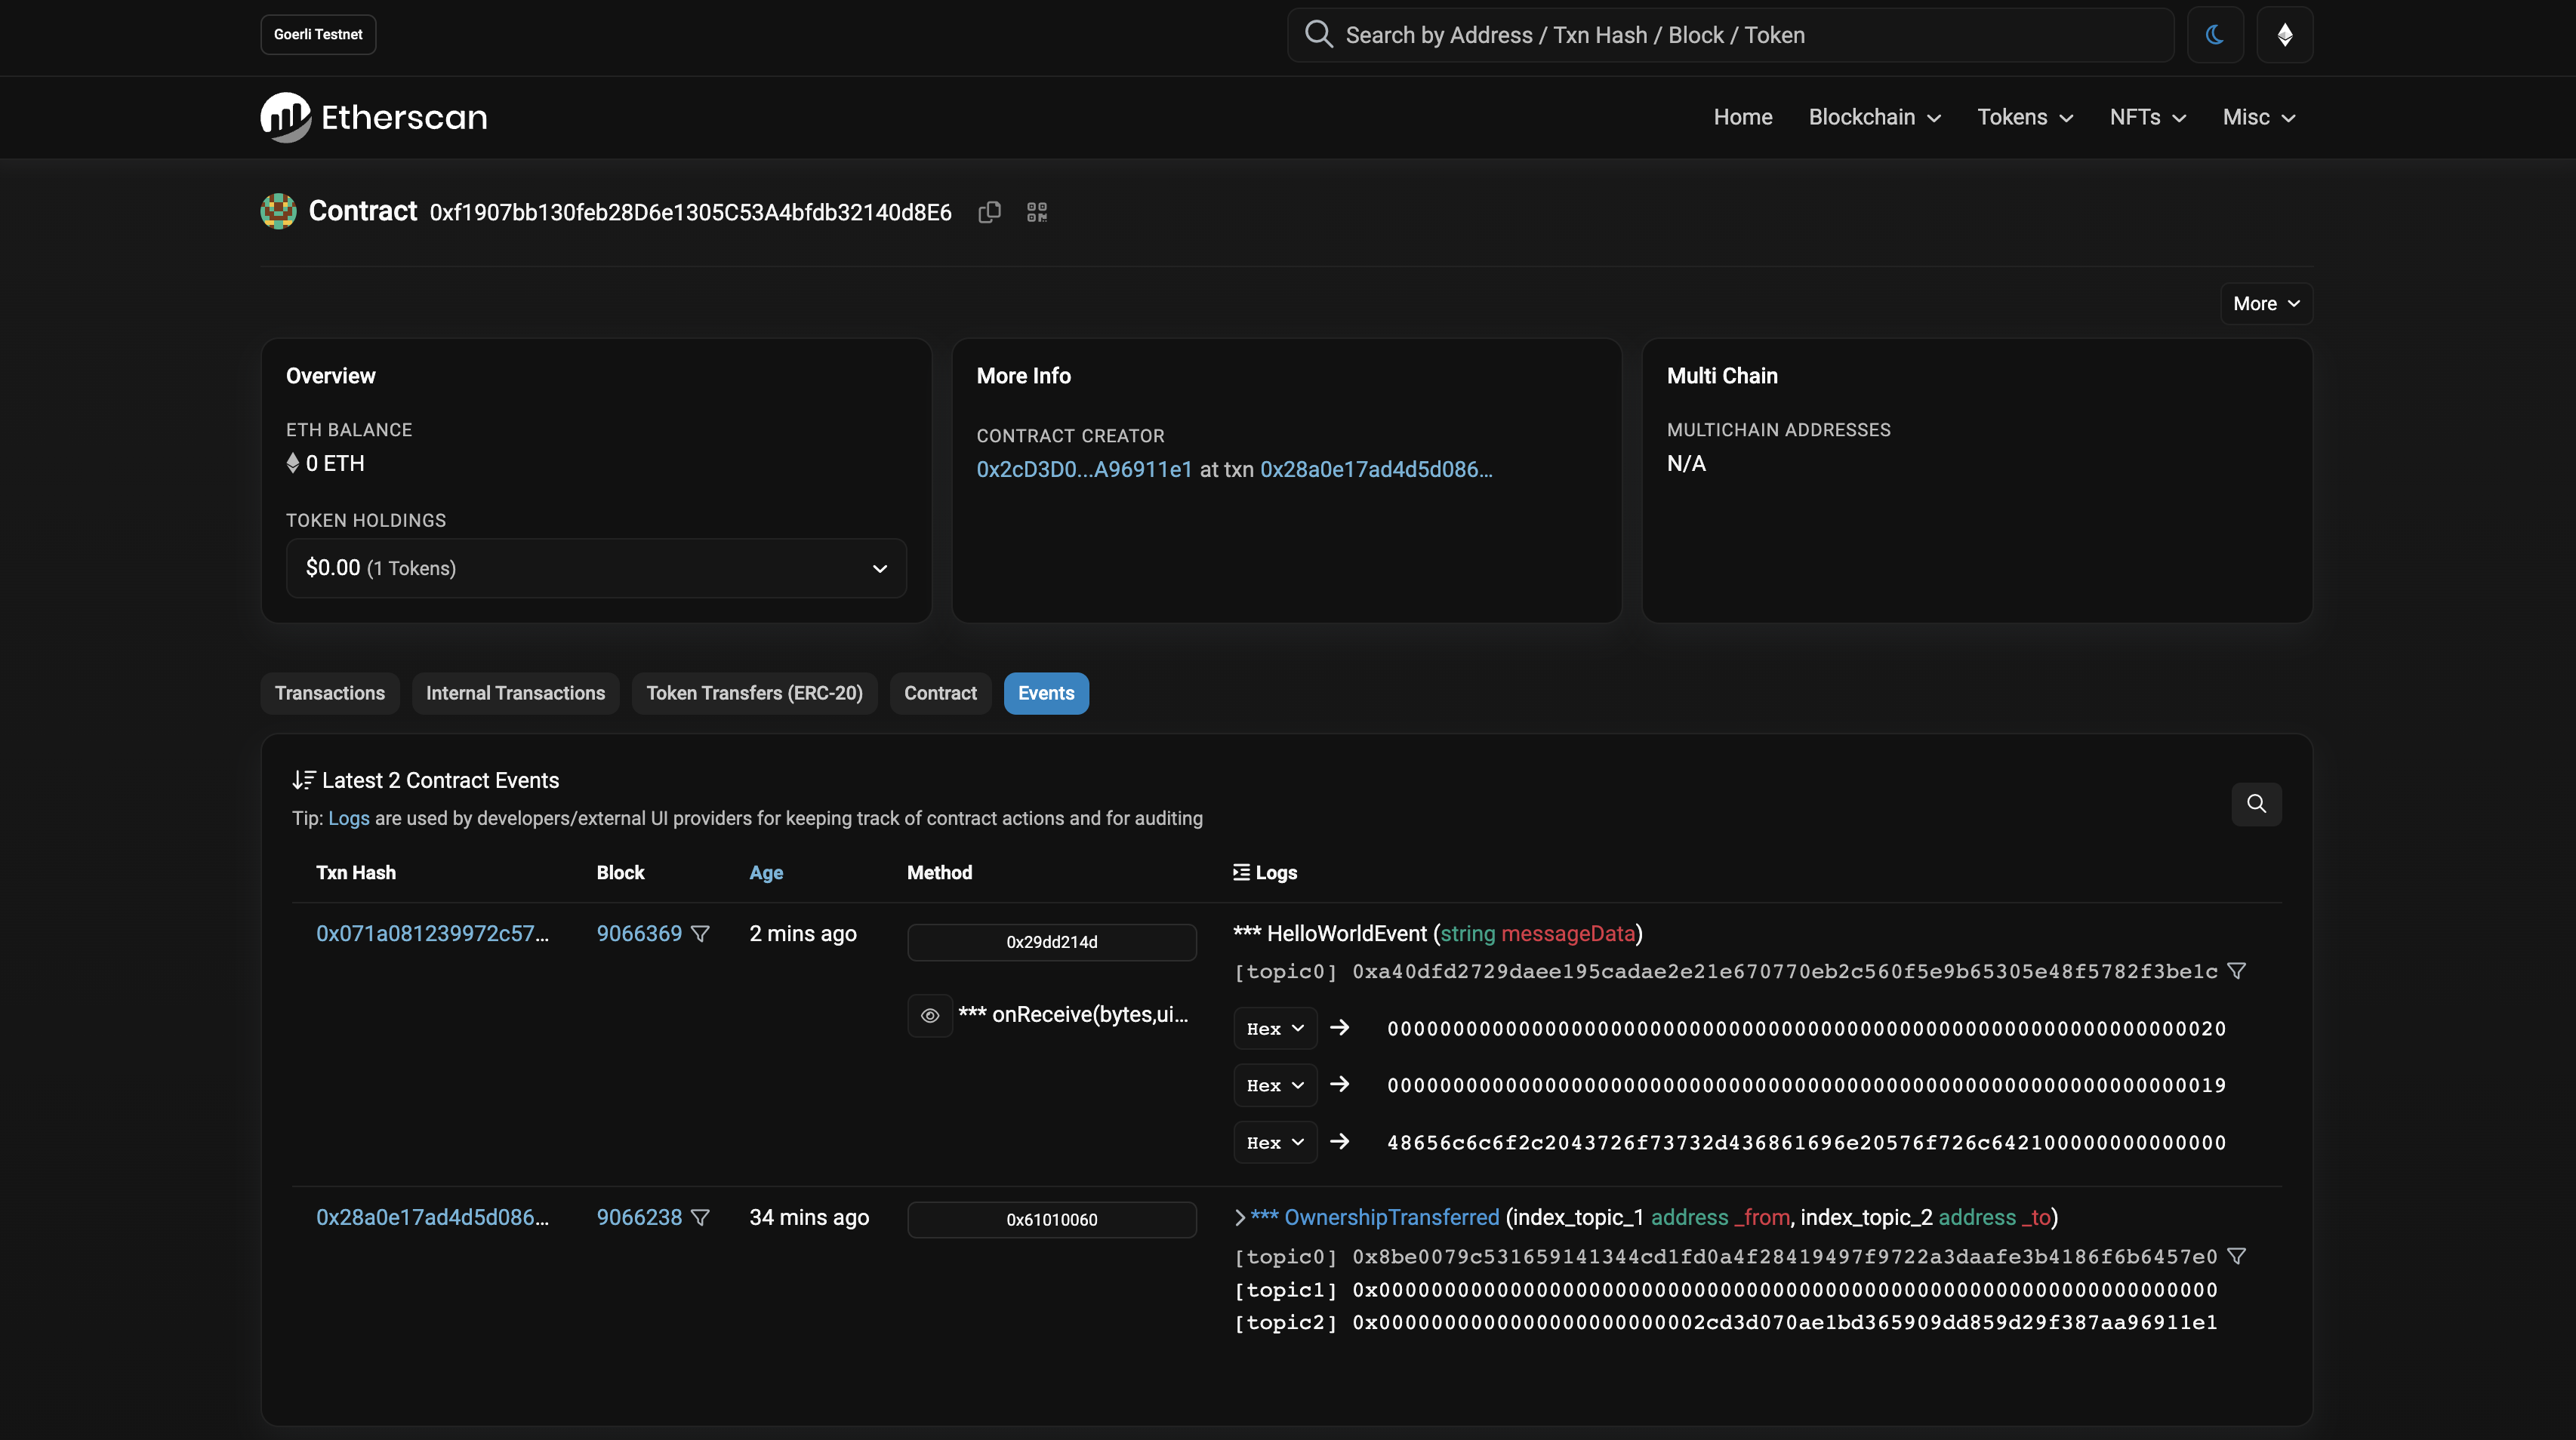Toggle dark mode with the moon icon
This screenshot has width=2576, height=1440.
coord(2214,35)
